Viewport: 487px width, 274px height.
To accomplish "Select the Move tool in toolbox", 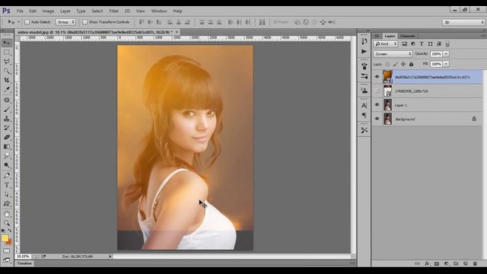I will 7,43.
